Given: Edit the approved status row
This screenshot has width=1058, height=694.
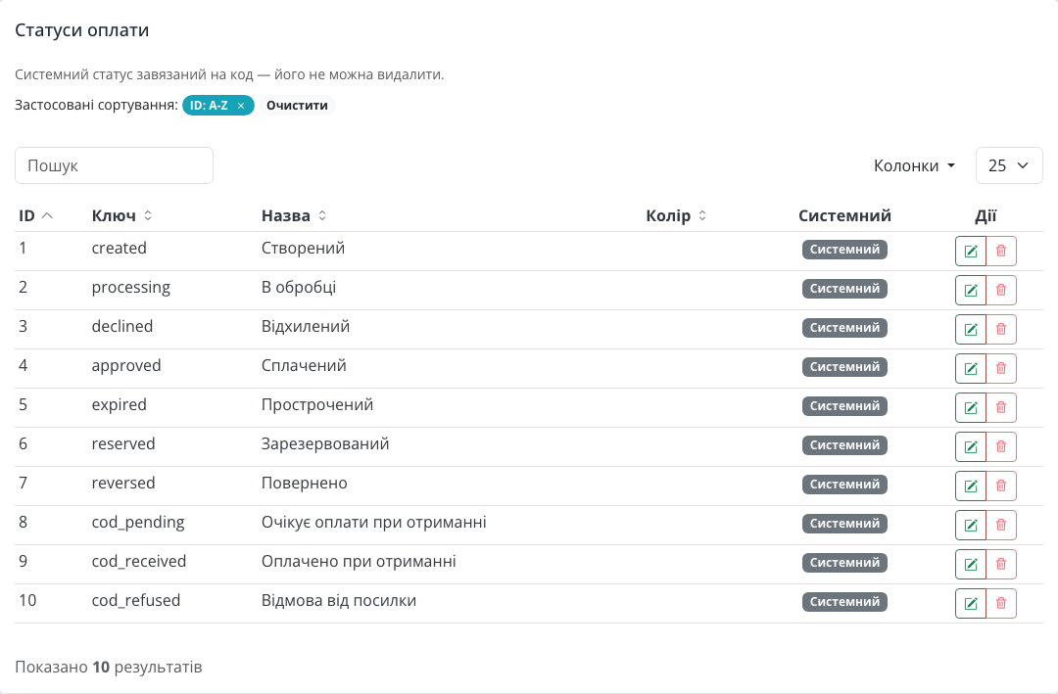Looking at the screenshot, I should tap(970, 368).
